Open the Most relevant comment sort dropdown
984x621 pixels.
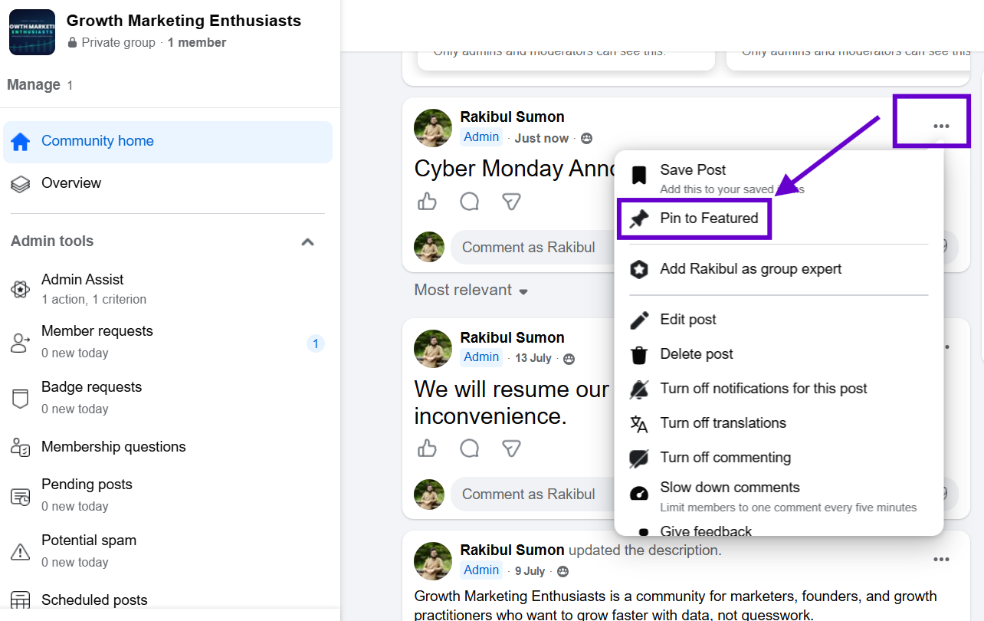pyautogui.click(x=471, y=291)
